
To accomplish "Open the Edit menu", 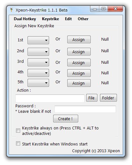I will click(x=68, y=19).
